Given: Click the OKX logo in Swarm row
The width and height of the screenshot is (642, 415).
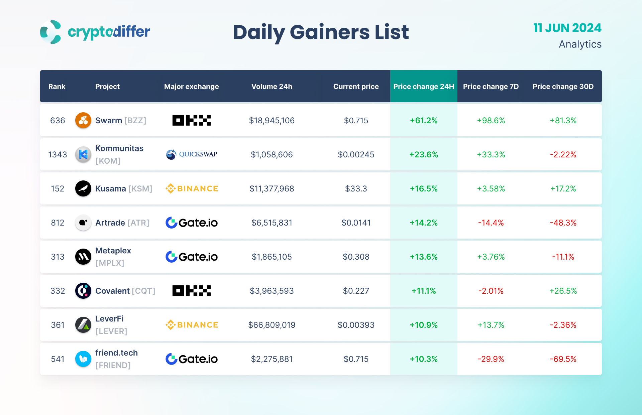Looking at the screenshot, I should (x=192, y=120).
